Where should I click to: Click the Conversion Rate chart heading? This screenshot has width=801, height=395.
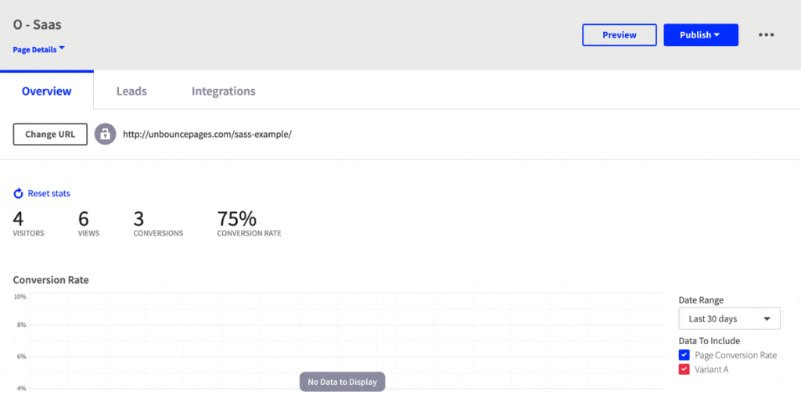51,280
